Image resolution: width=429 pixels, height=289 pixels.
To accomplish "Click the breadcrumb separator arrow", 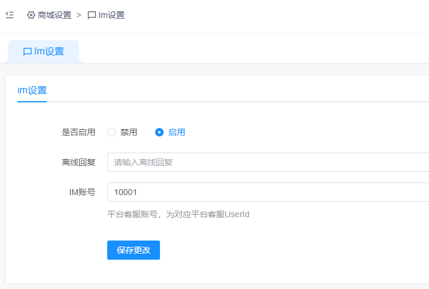I will pos(79,15).
